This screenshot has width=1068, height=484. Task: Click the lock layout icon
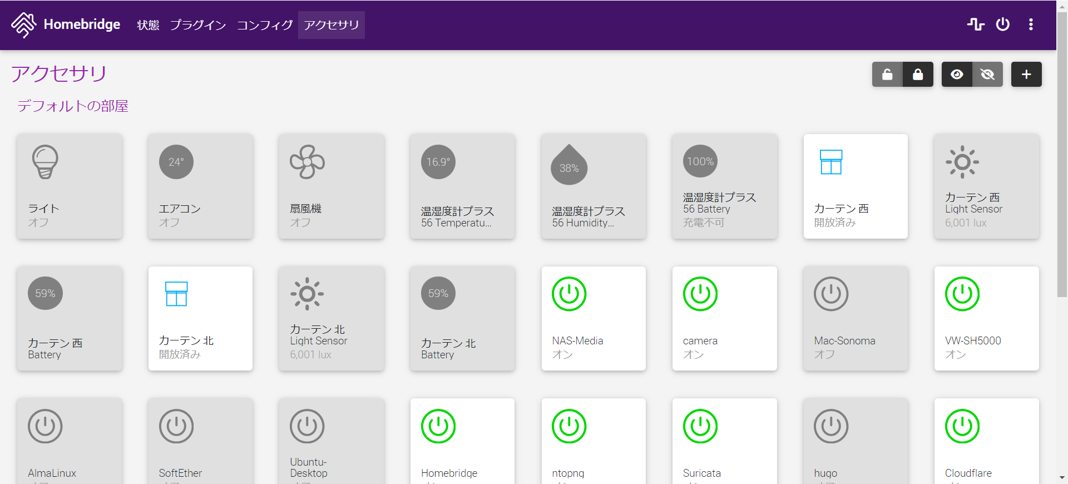tap(918, 75)
